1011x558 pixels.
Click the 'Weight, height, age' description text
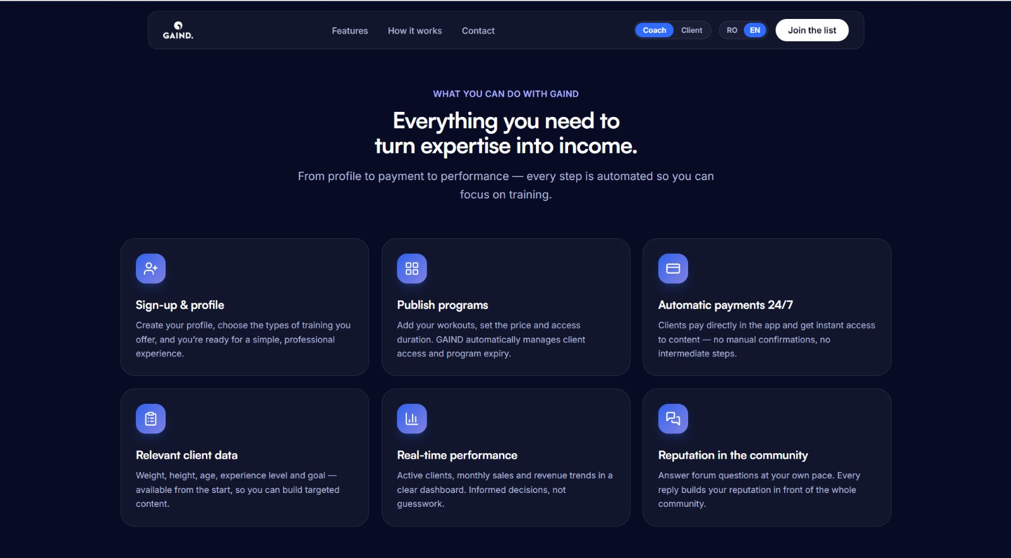[x=238, y=490]
